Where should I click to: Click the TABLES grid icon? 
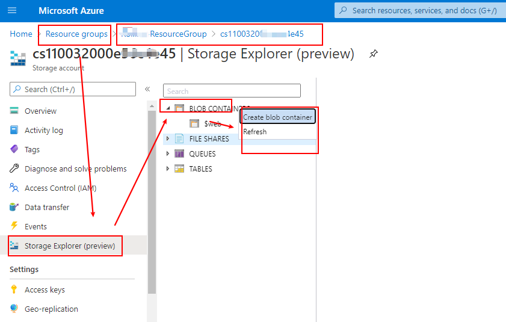179,169
